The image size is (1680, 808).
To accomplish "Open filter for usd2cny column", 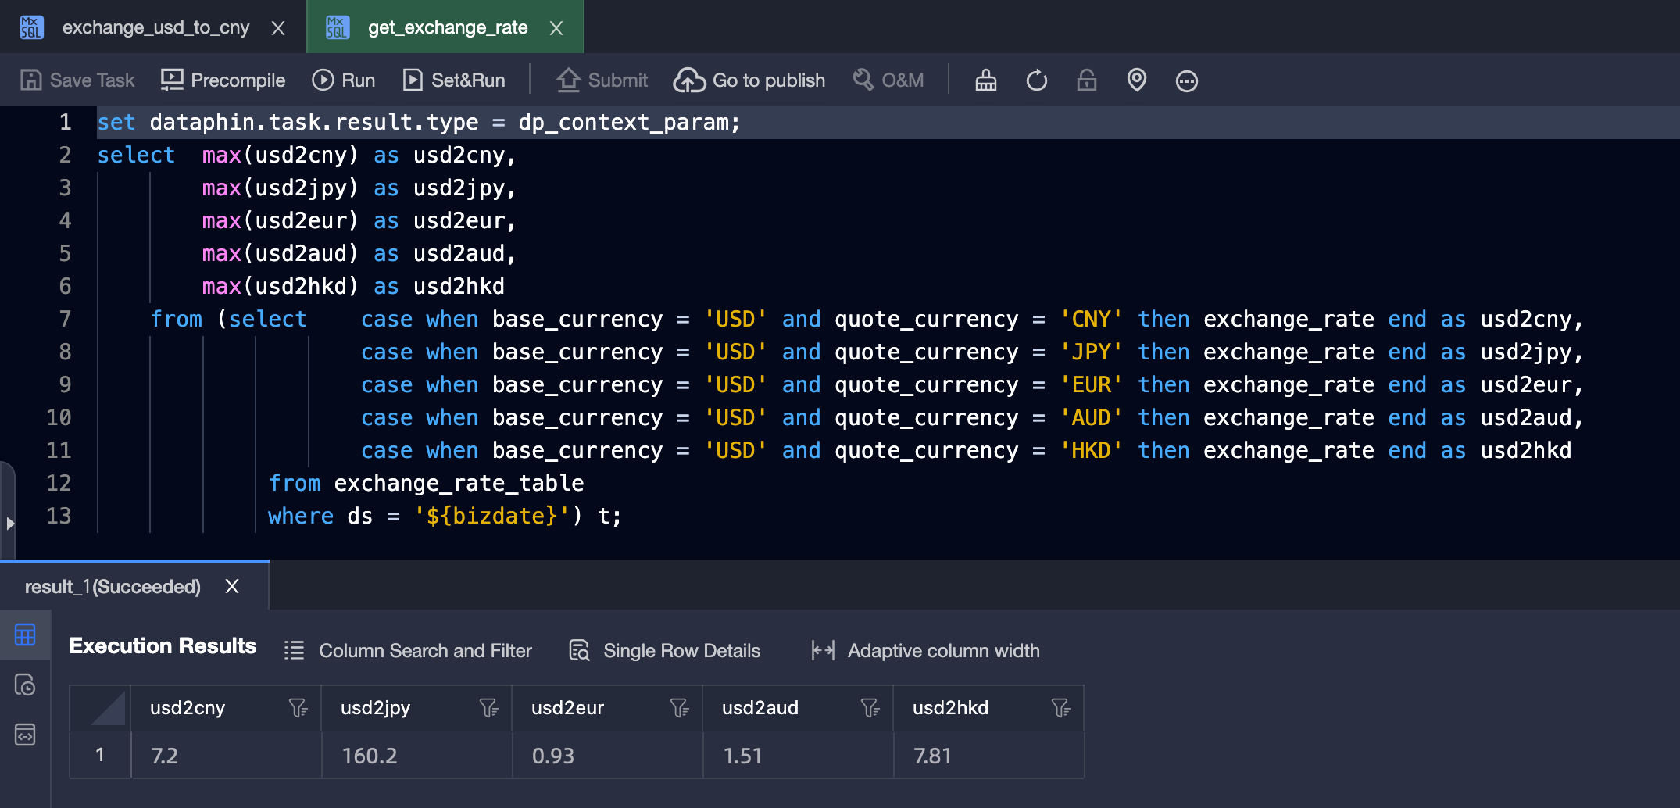I will [x=298, y=708].
